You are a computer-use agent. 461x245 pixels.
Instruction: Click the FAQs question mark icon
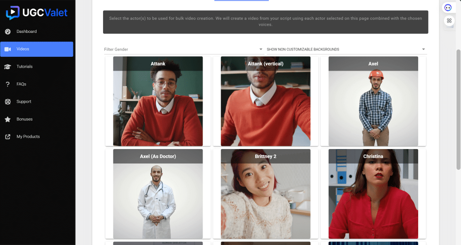pos(8,84)
